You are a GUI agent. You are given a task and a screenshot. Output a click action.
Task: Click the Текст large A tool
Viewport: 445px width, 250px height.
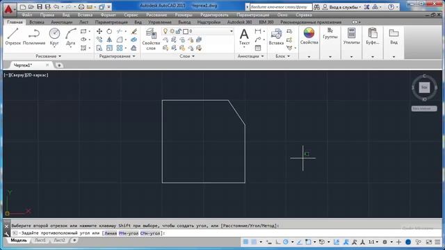(244, 37)
